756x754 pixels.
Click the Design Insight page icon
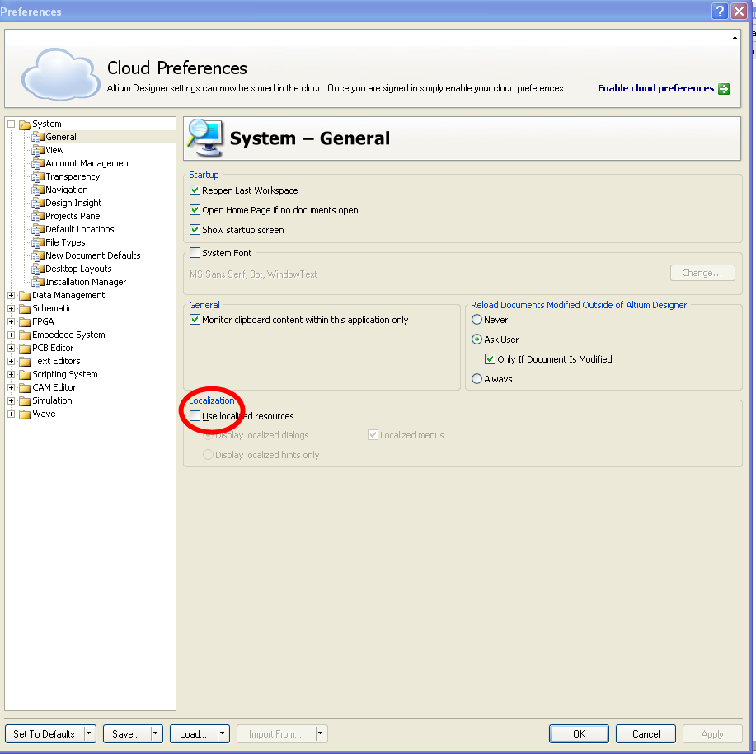tap(38, 204)
